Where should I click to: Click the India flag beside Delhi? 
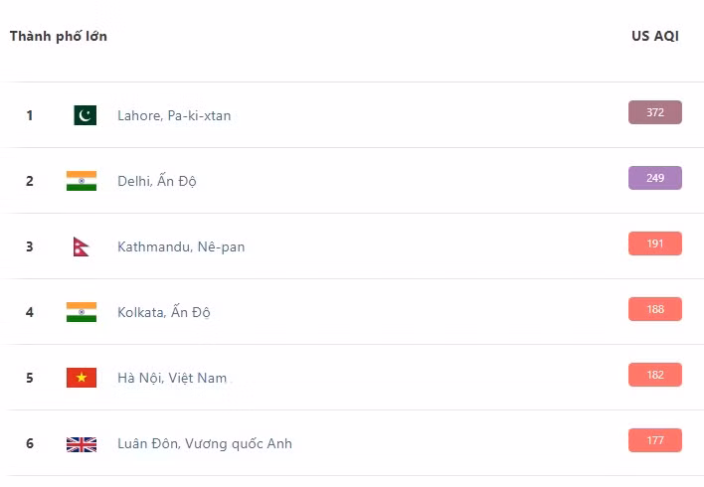point(82,181)
